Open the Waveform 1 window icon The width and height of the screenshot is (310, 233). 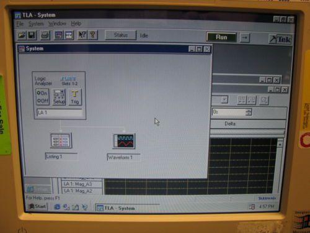click(x=124, y=141)
